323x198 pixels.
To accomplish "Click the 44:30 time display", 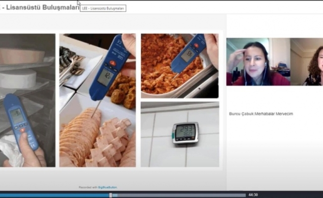I will click(x=253, y=195).
